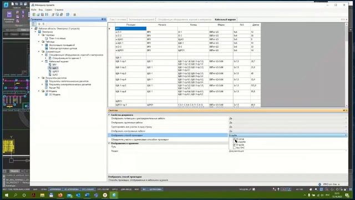Select Таблица групповых щитков in tree
Viewport: 355px width, 200px height.
63,48
